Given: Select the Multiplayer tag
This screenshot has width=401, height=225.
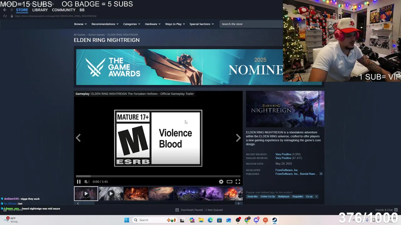Looking at the screenshot, I should pyautogui.click(x=284, y=197).
